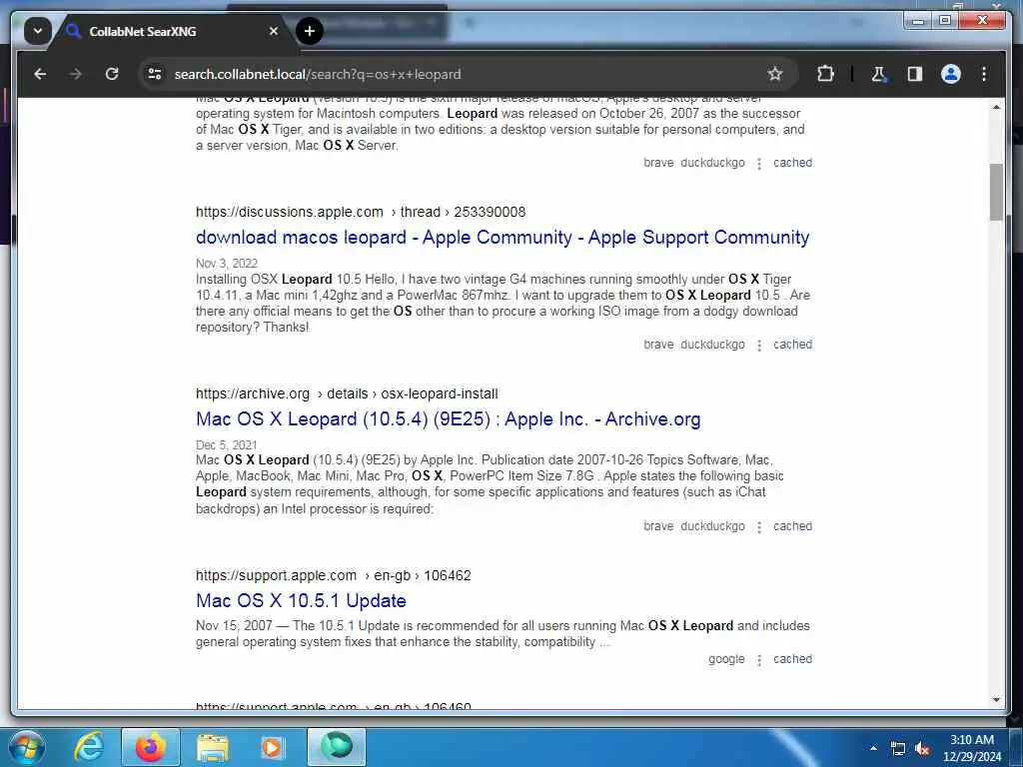Expand more options for 10.5.1 Update result
The height and width of the screenshot is (767, 1023).
click(x=759, y=660)
